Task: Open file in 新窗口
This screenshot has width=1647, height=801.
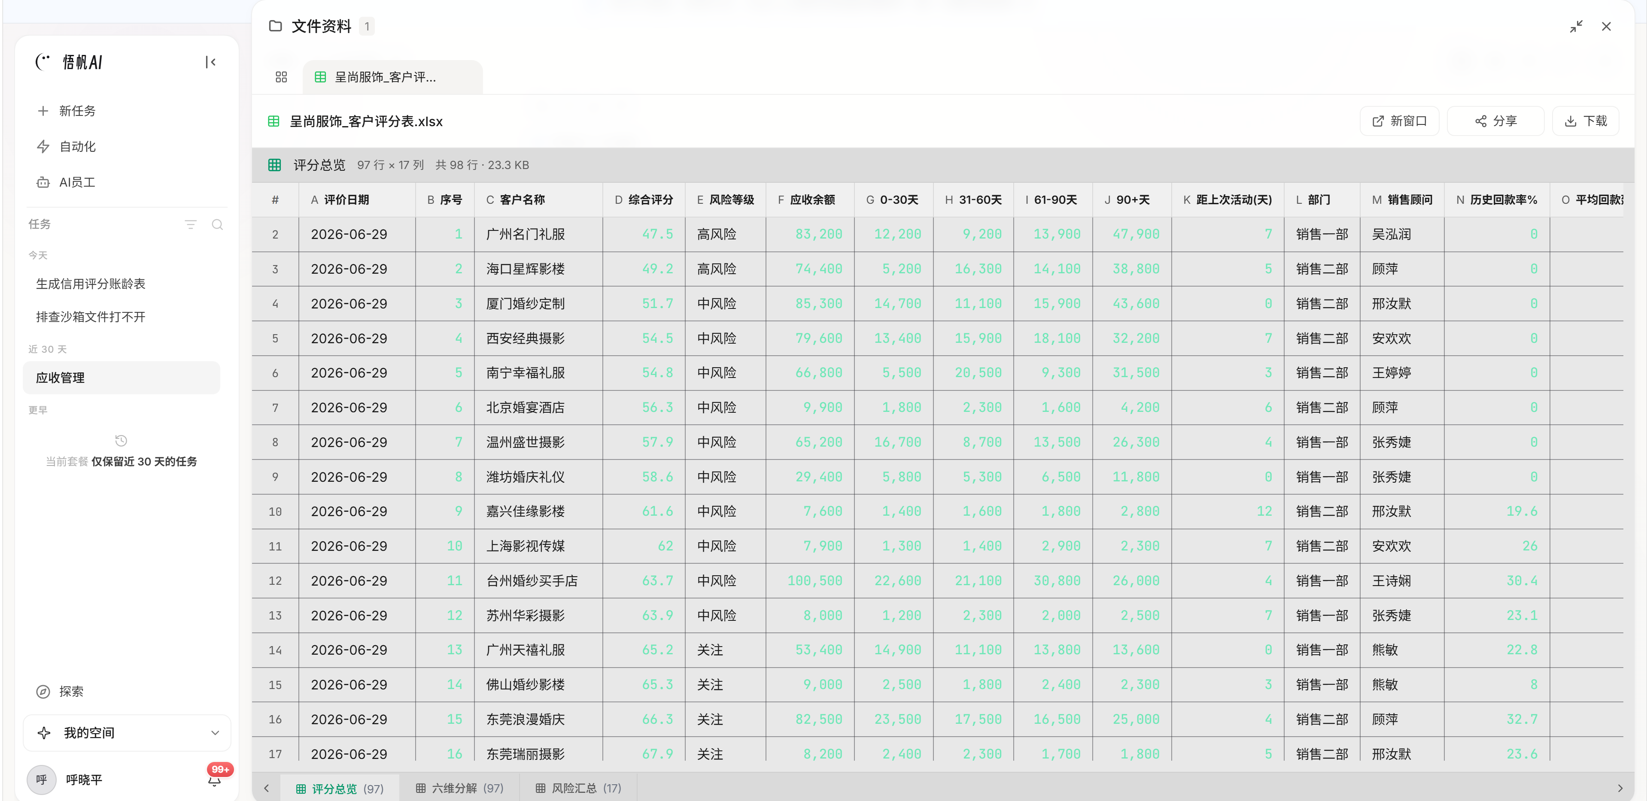Action: click(x=1399, y=121)
